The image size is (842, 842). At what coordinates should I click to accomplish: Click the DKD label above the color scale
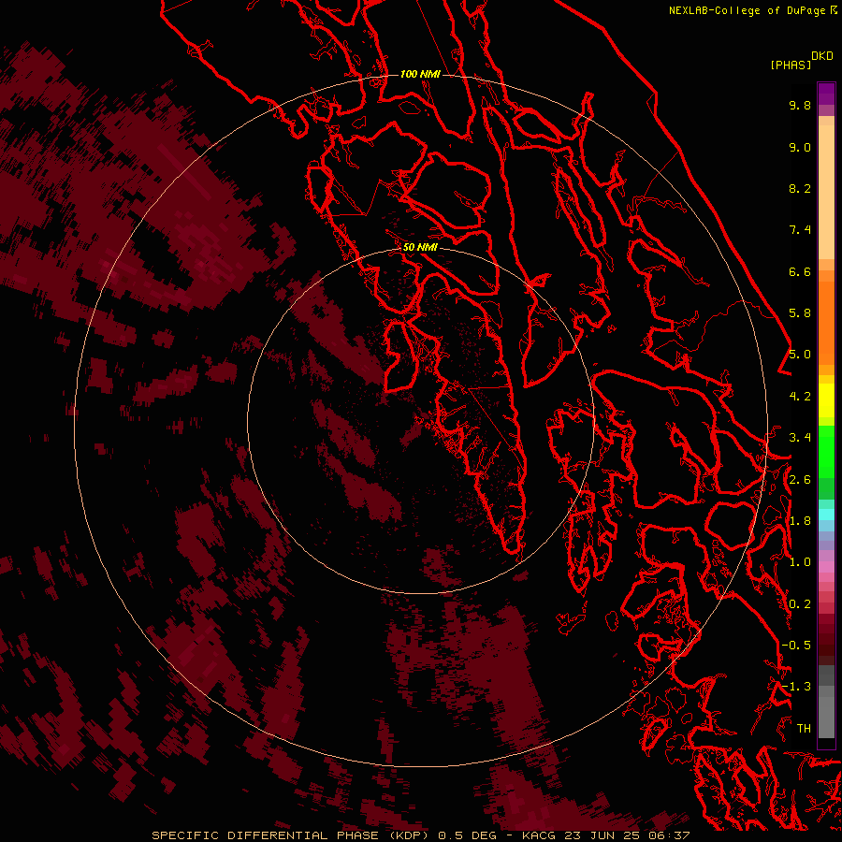coord(821,56)
